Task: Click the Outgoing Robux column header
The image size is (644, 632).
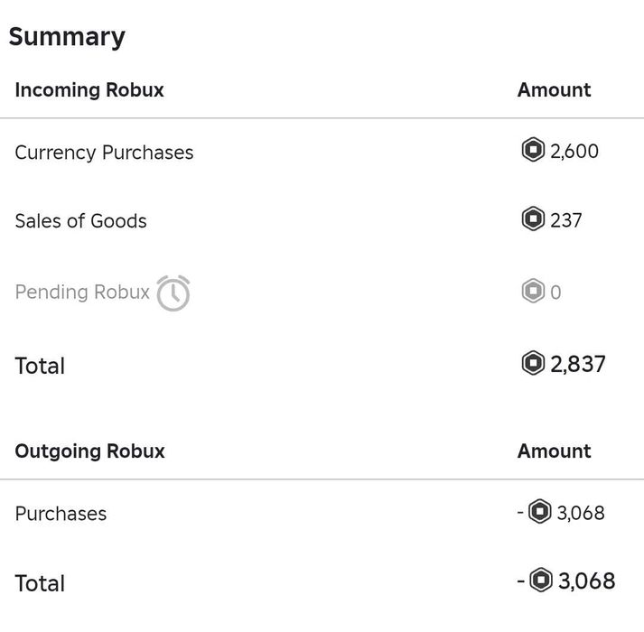Action: tap(89, 451)
